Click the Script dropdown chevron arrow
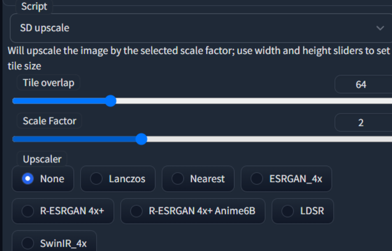Image resolution: width=392 pixels, height=251 pixels. pos(380,28)
